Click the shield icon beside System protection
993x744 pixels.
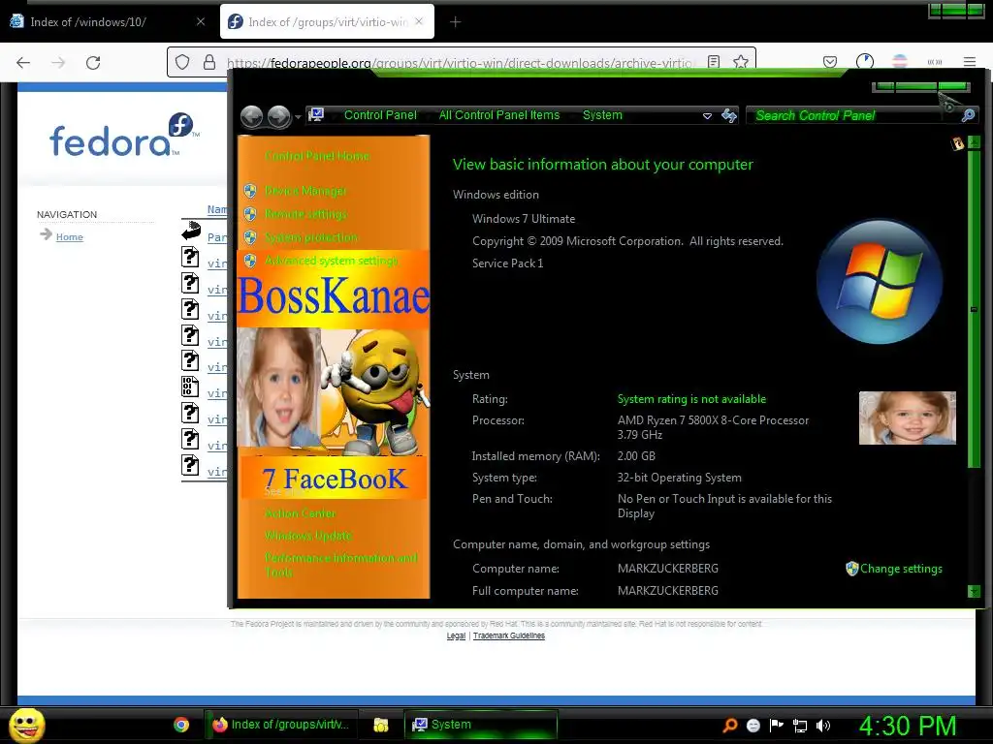click(250, 237)
